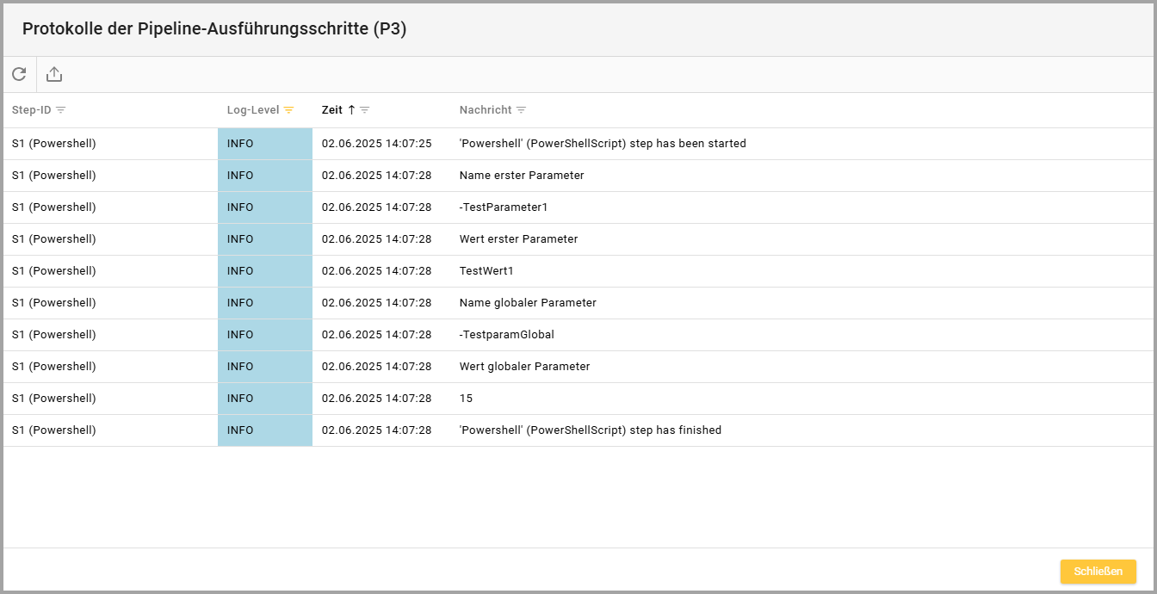Open the Step-ID column filter icon
Viewport: 1157px width, 594px height.
(x=61, y=110)
